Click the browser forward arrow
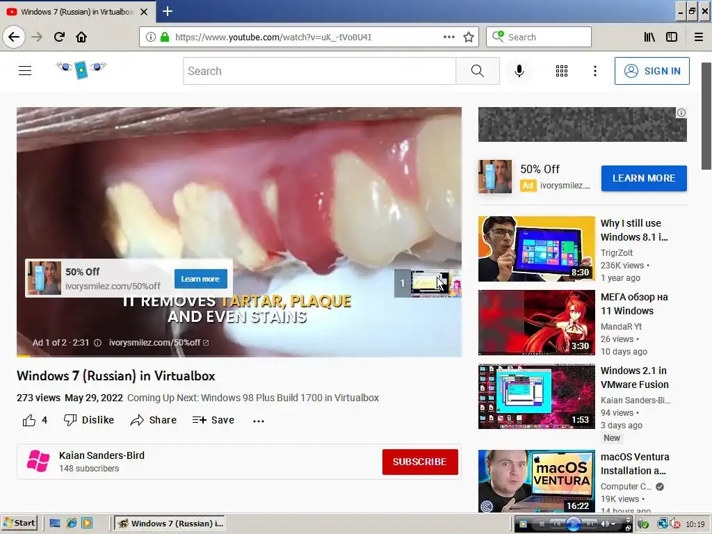Screen dimensions: 712x534 pos(37,37)
